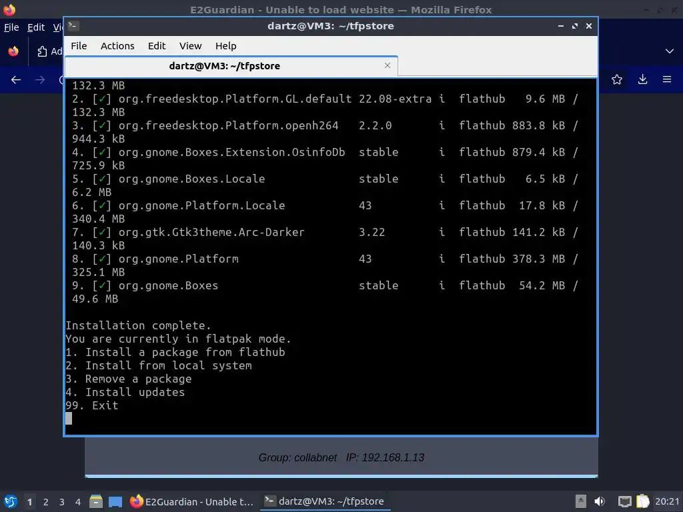Close the dartz@VM3 terminal tab
The height and width of the screenshot is (512, 683).
coord(388,65)
